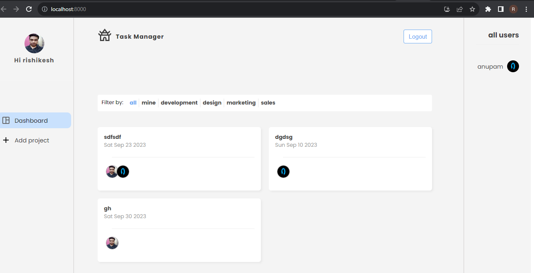Click the Task Manager crown logo icon
This screenshot has height=273, width=534.
[104, 35]
